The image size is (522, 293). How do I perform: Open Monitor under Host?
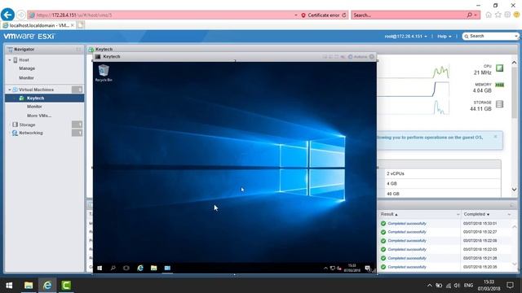click(x=26, y=78)
